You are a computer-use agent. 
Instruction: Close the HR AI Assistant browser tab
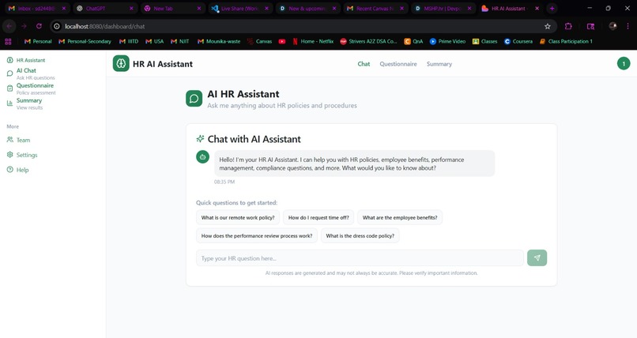(x=537, y=8)
